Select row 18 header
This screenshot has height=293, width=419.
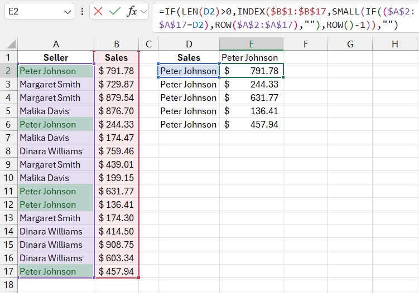pyautogui.click(x=8, y=285)
